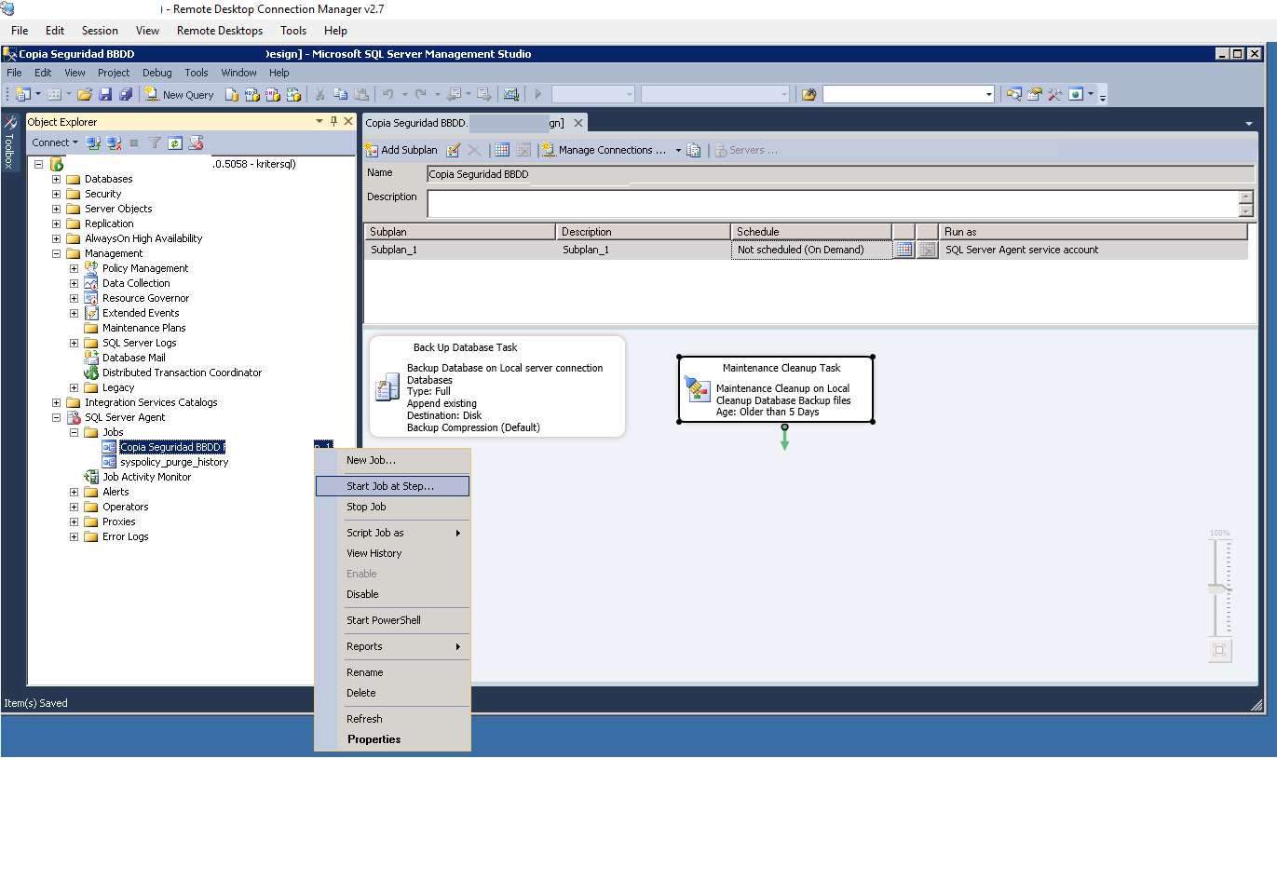Click the Analysis Services DMX Query icon
The width and height of the screenshot is (1277, 894).
(273, 94)
